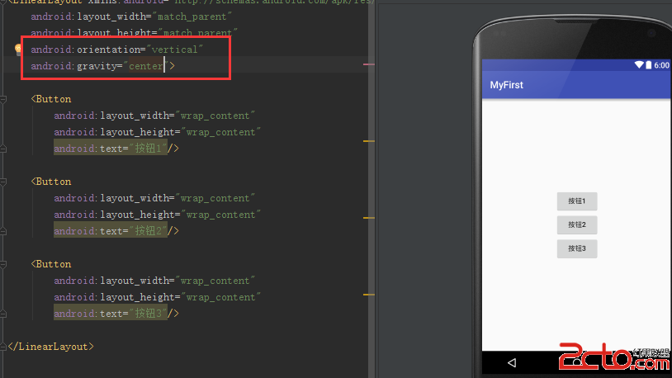Click 按钮3 button in the phone preview
The image size is (672, 378).
(x=577, y=248)
